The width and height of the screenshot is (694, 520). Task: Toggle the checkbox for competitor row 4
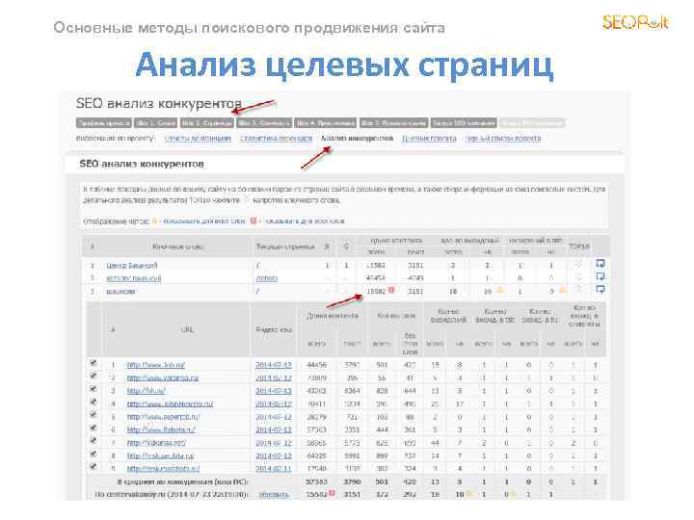click(93, 402)
